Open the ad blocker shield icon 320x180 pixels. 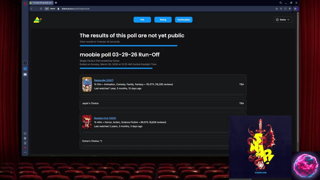tap(281, 9)
